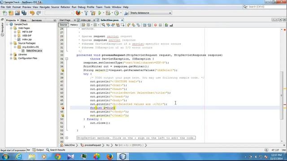Open Google Chrome from the taskbar
The height and width of the screenshot is (161, 287).
click(x=58, y=157)
